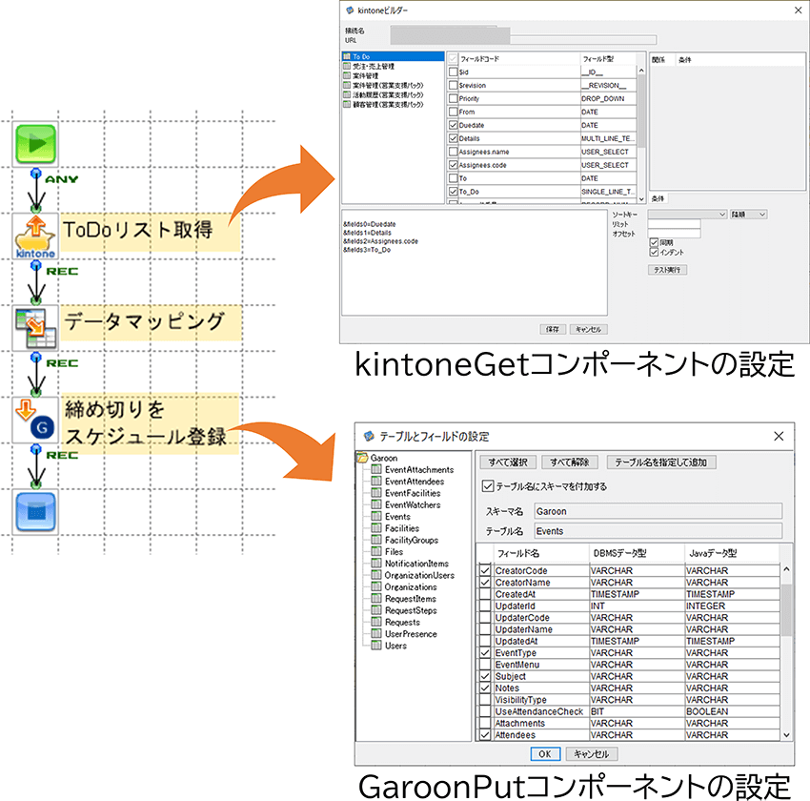The image size is (810, 801).
Task: Select the NotificationItems table in Garoon tree
Action: 410,564
